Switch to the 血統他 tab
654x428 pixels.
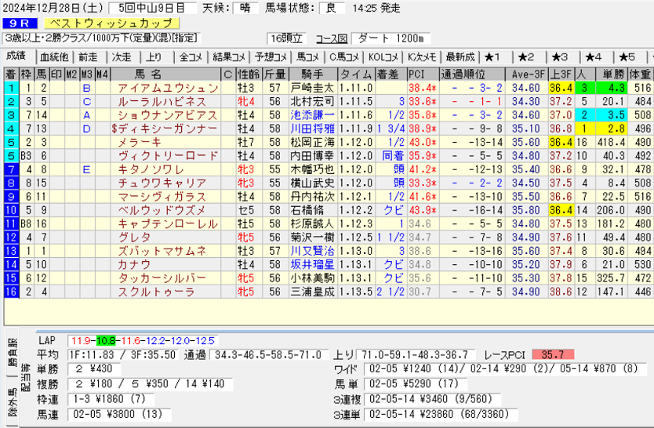(x=53, y=56)
